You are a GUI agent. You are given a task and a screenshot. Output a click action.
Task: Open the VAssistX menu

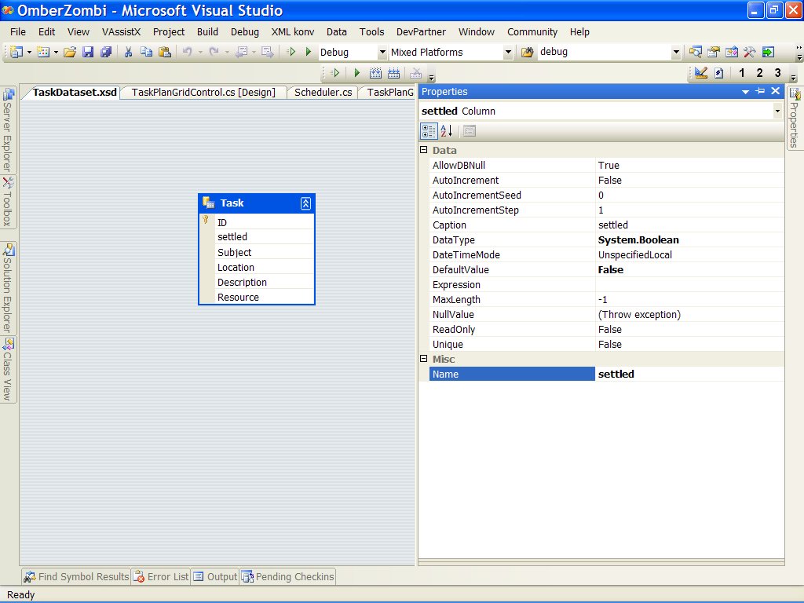pyautogui.click(x=121, y=31)
